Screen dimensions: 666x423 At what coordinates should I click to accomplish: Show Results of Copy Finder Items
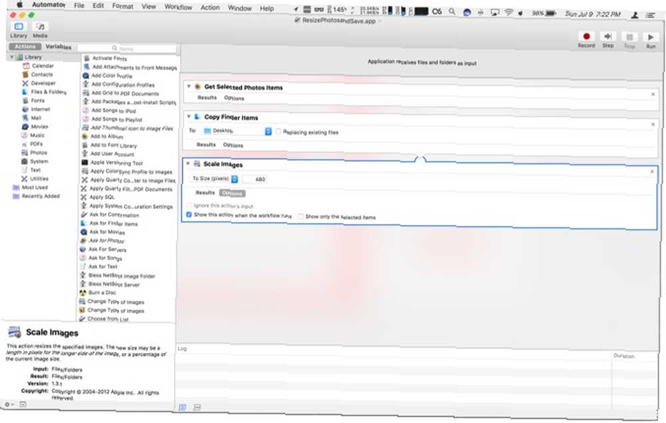(206, 145)
